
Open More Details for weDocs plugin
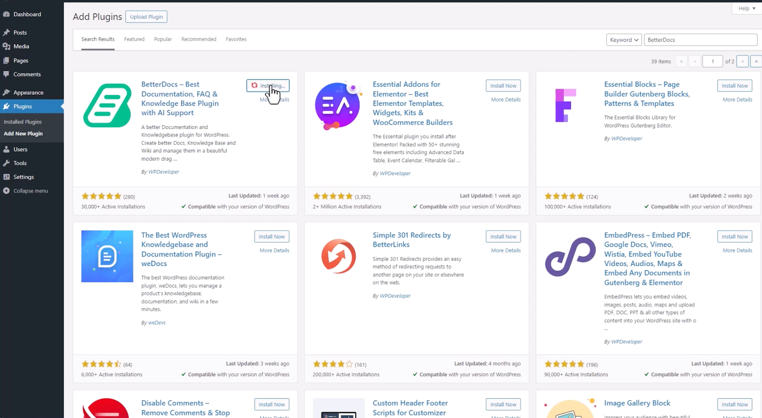274,251
